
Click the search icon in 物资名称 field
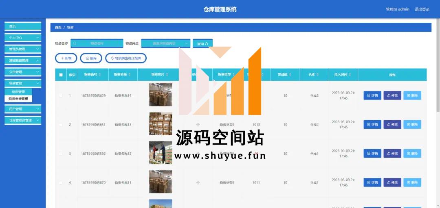pos(75,43)
